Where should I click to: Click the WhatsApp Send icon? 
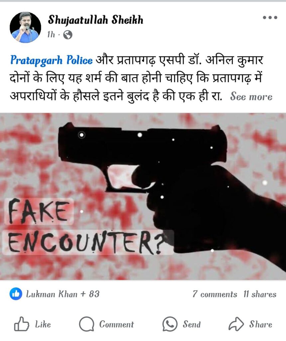click(x=170, y=324)
